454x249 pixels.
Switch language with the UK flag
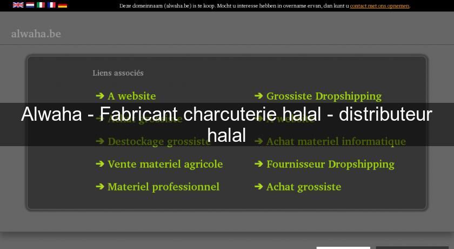pos(18,5)
